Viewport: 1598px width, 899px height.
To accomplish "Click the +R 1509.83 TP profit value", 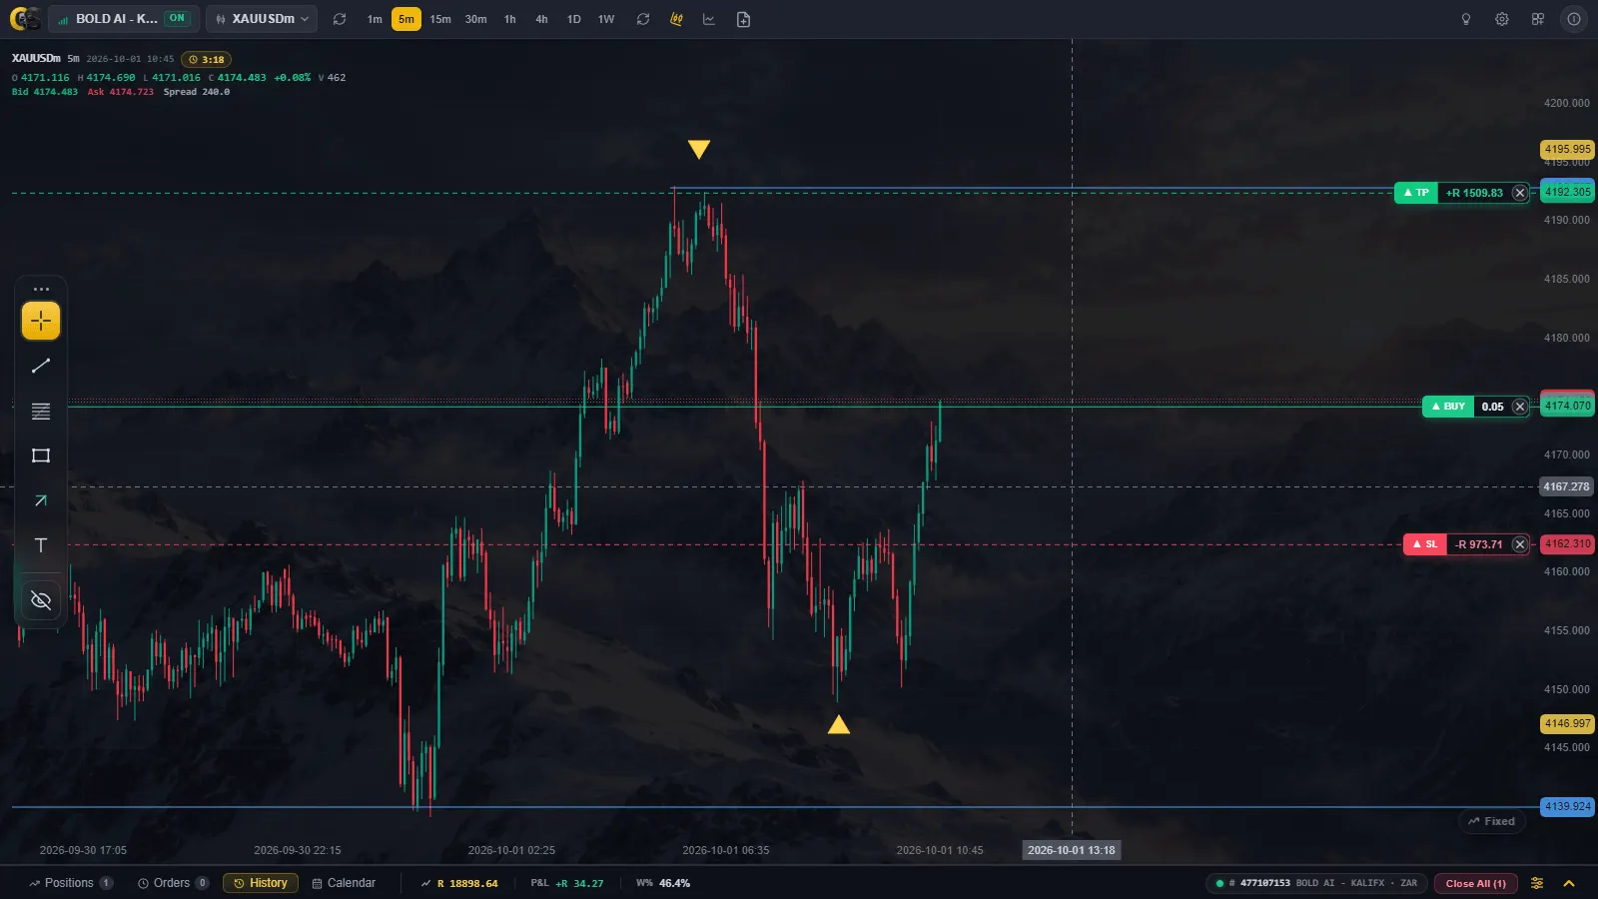I will click(x=1474, y=193).
